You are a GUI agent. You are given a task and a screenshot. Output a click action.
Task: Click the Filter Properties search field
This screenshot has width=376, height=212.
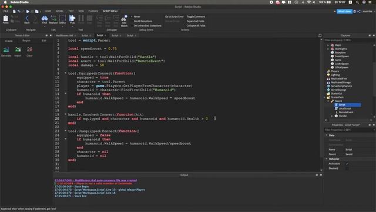click(349, 130)
